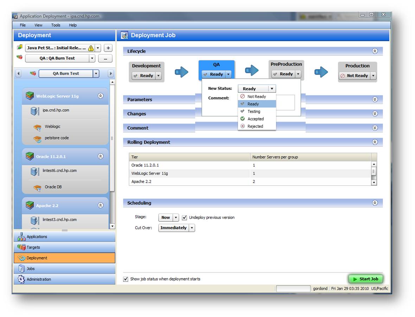The height and width of the screenshot is (317, 415).
Task: Click the Number Servers per group column header
Action: pyautogui.click(x=311, y=157)
